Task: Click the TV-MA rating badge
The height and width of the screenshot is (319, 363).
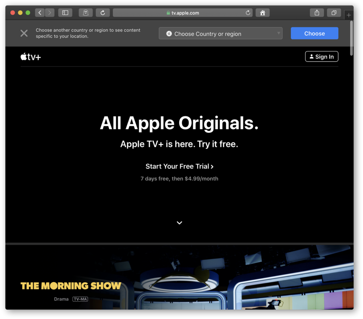Action: pos(80,299)
